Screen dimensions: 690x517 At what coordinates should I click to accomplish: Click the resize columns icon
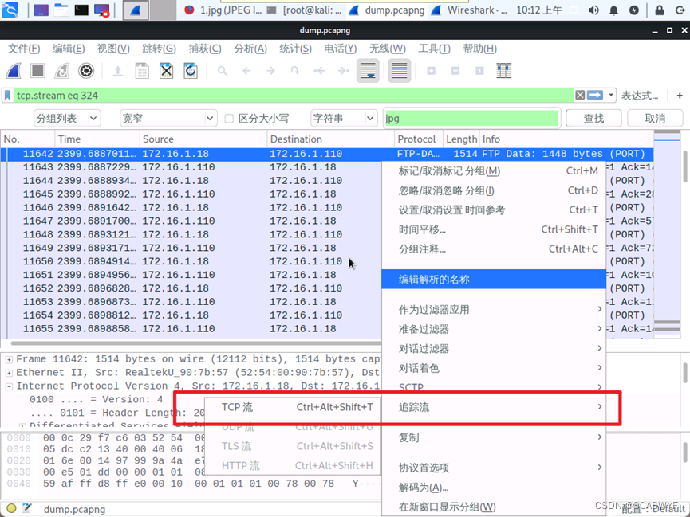click(x=504, y=71)
